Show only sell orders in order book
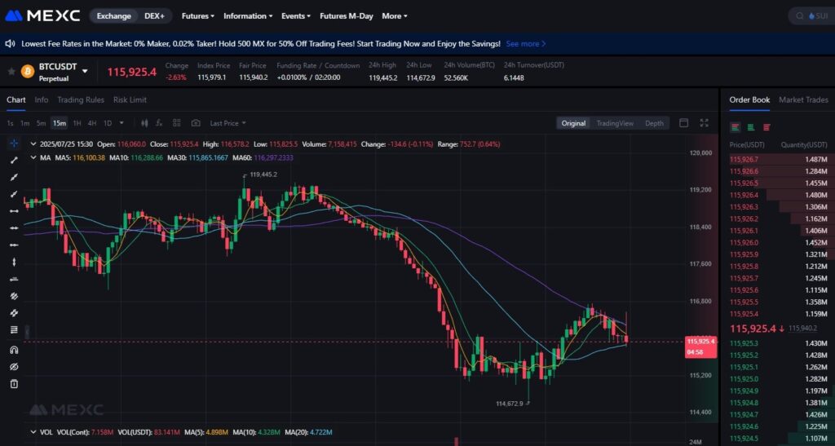835x446 pixels. coord(767,127)
